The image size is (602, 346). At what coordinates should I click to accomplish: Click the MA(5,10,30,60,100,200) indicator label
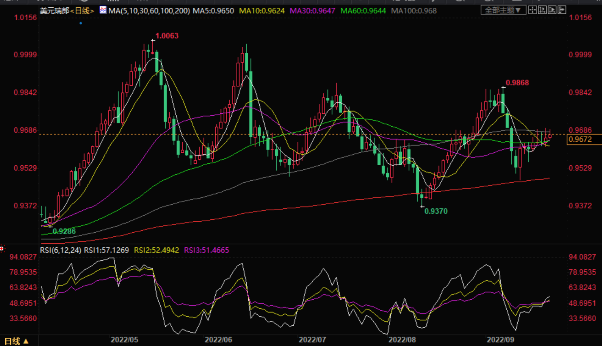[x=149, y=11]
